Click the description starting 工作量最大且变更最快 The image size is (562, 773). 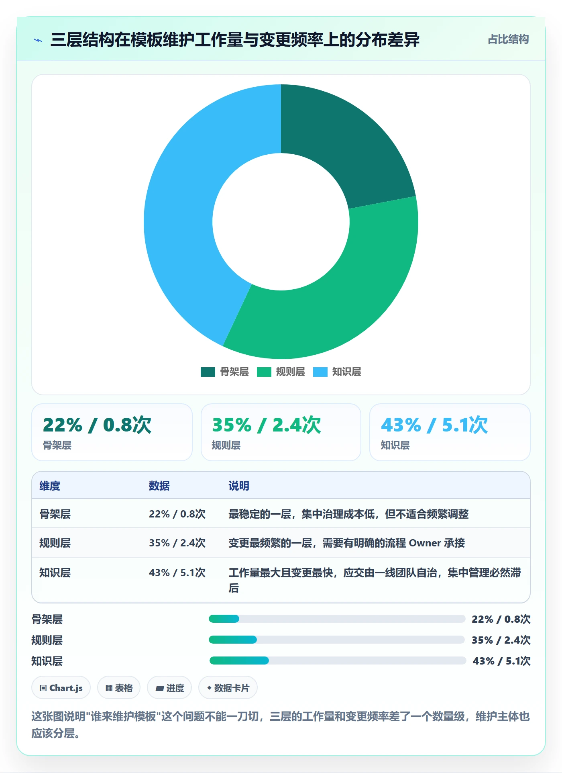point(375,580)
